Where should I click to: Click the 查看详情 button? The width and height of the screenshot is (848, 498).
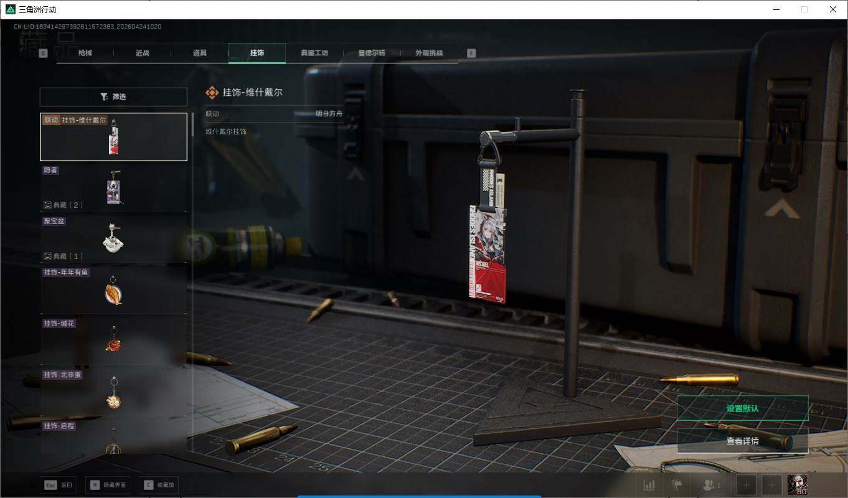(x=743, y=441)
